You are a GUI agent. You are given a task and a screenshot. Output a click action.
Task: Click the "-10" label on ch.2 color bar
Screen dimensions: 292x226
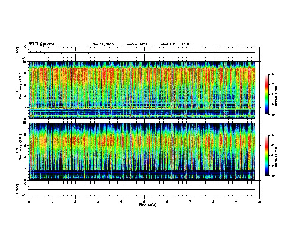(x=272, y=176)
